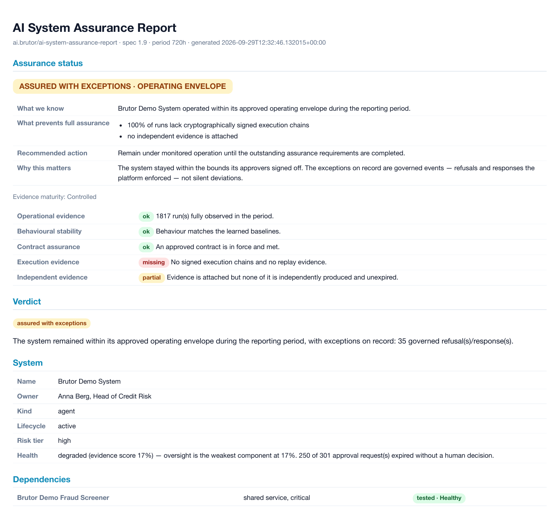Click the ok badge for Contract assurance

click(146, 247)
